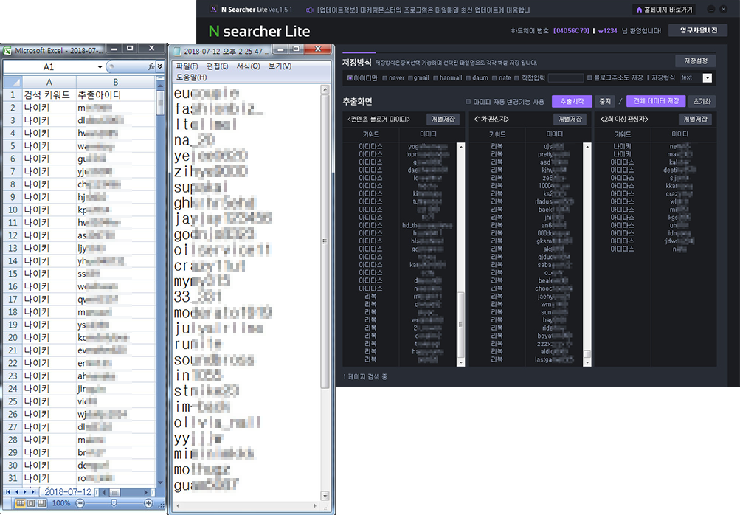Click the 직접입력 text input field

click(x=566, y=78)
